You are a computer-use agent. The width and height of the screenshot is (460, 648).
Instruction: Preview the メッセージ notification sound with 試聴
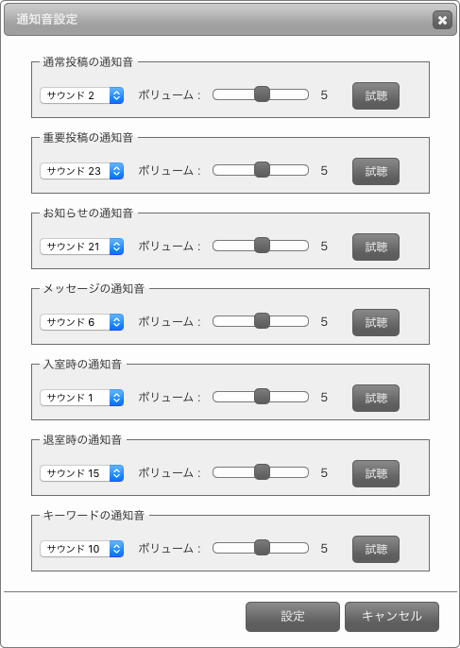pyautogui.click(x=376, y=323)
